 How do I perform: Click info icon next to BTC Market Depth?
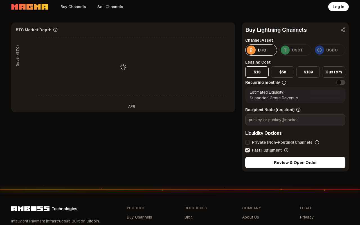[x=55, y=30]
